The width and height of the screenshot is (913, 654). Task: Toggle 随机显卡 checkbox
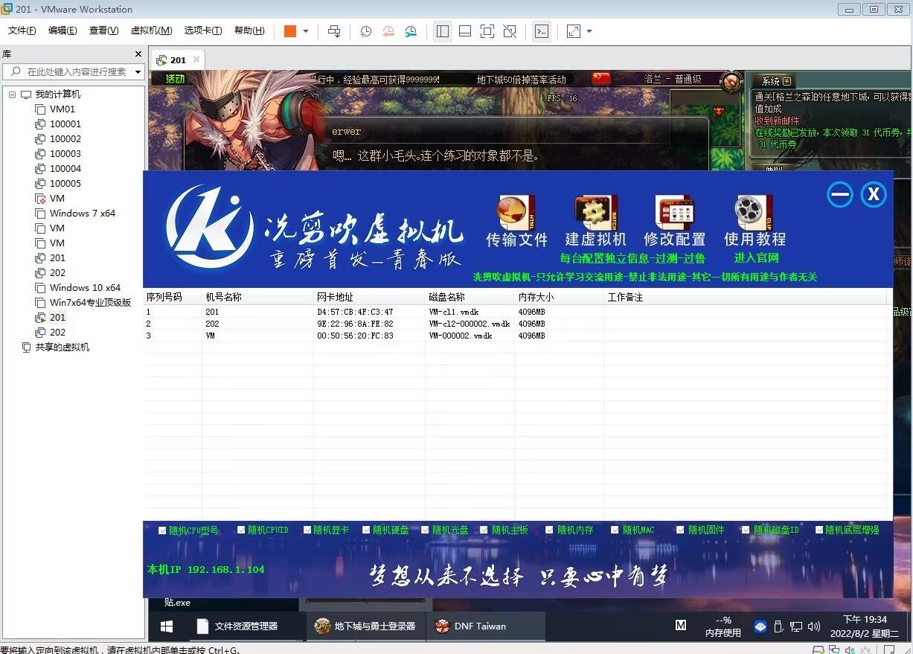pyautogui.click(x=307, y=530)
